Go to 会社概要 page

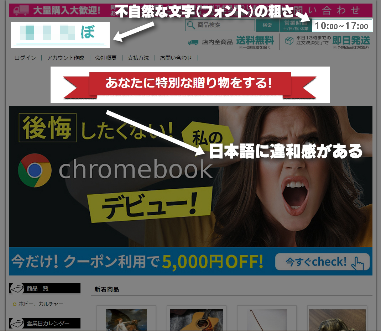[x=106, y=58]
